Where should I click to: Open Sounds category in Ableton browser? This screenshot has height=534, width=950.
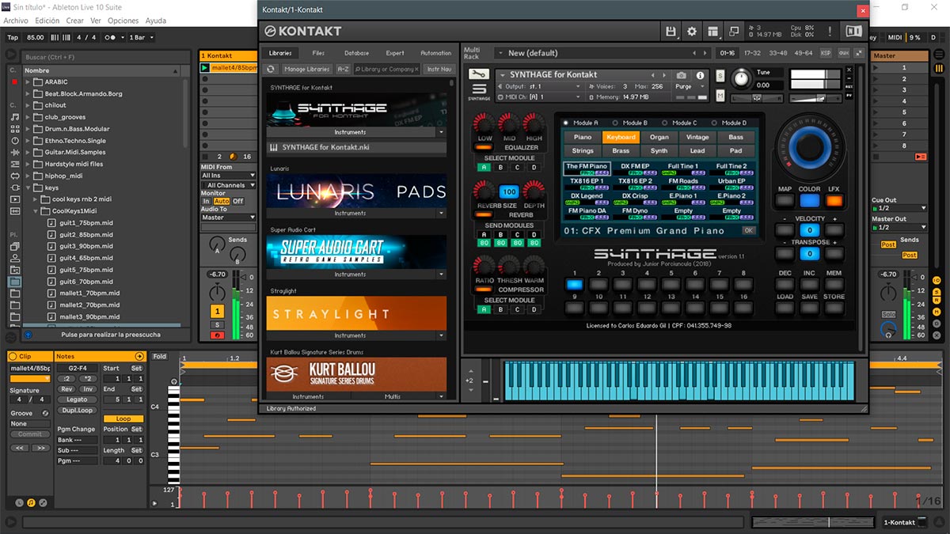tap(15, 116)
